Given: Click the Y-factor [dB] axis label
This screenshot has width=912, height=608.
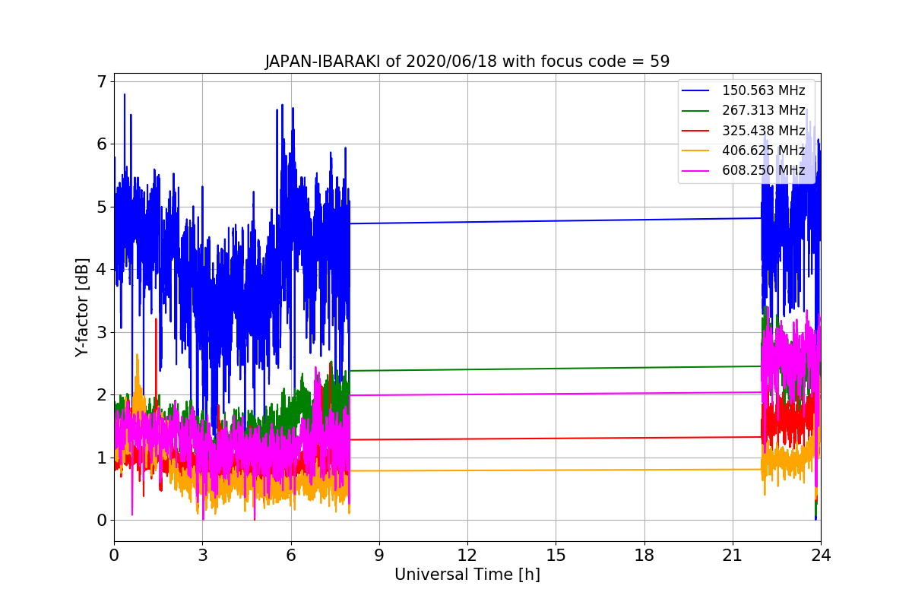Looking at the screenshot, I should [82, 308].
